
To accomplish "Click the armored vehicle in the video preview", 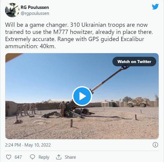I will tap(138, 102).
